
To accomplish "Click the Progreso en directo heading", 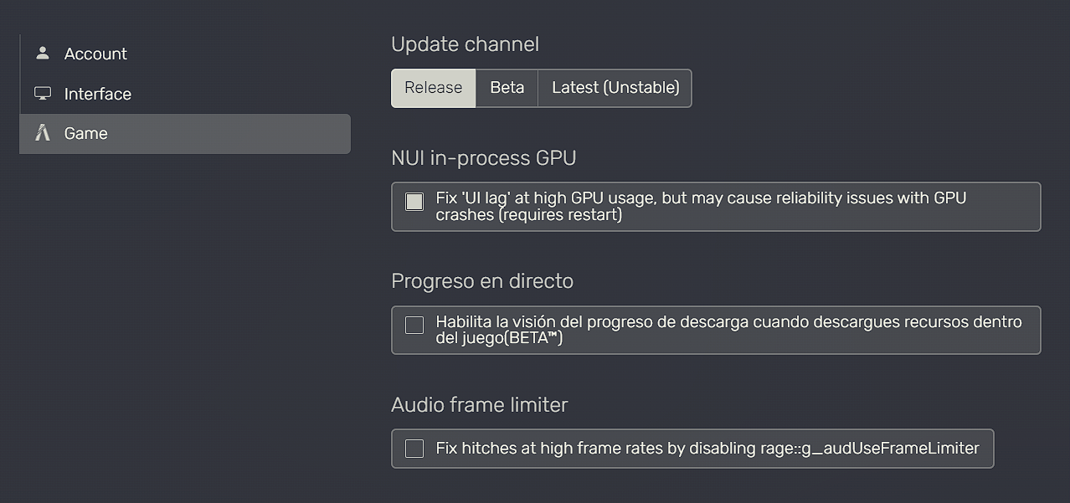I will (x=482, y=280).
